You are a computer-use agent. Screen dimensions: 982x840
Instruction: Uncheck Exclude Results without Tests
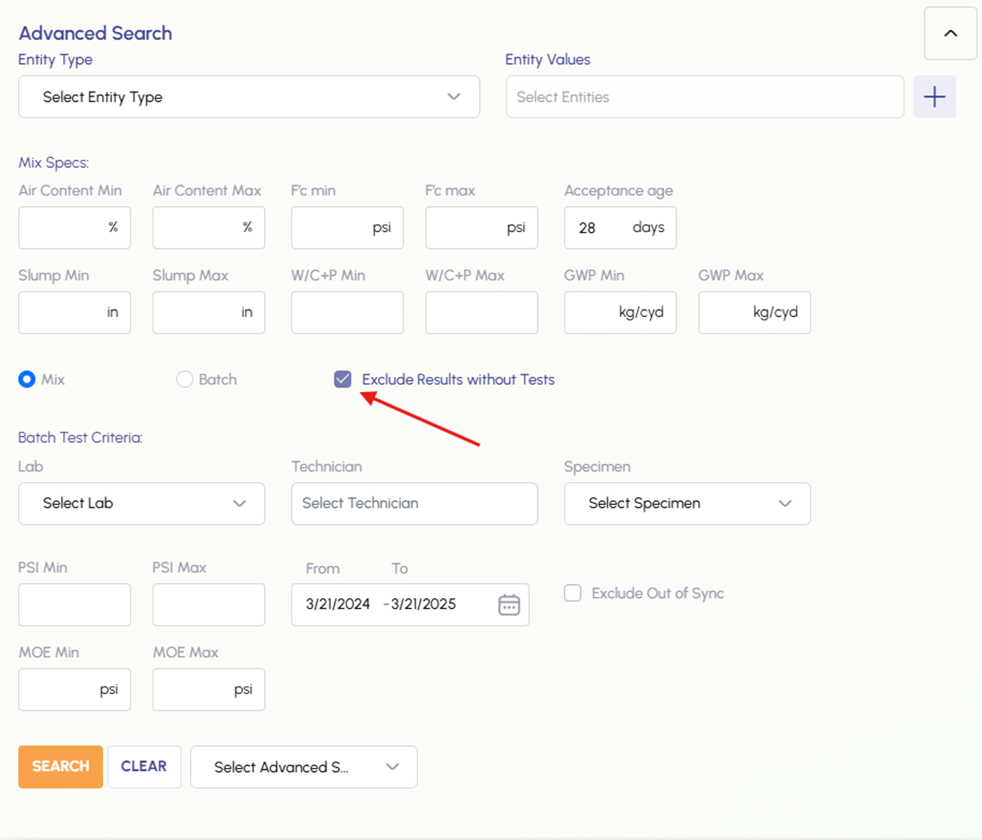pos(342,379)
